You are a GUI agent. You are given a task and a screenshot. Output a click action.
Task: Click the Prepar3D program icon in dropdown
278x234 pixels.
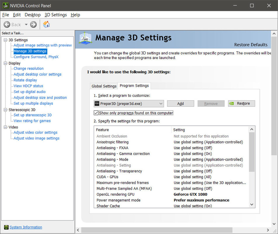pyautogui.click(x=97, y=104)
